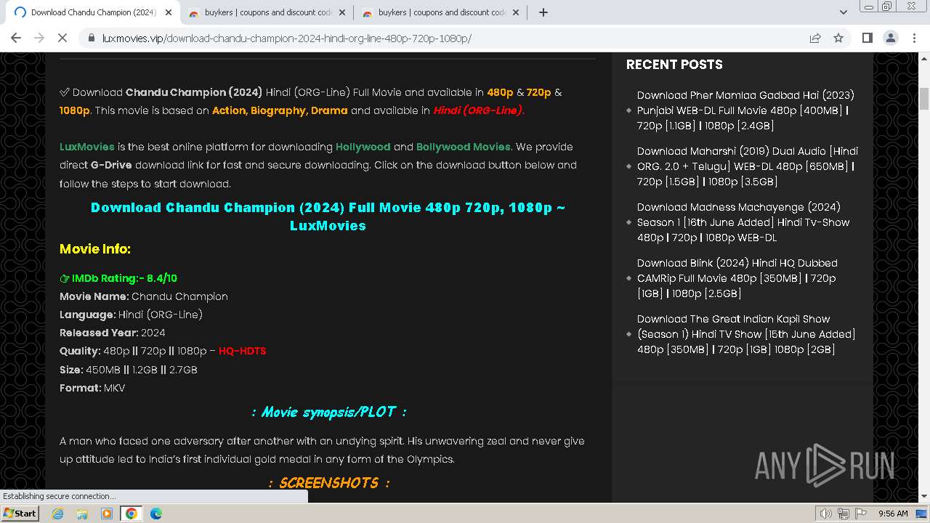Bookmark this page with the star icon
This screenshot has width=930, height=523.
pos(838,38)
